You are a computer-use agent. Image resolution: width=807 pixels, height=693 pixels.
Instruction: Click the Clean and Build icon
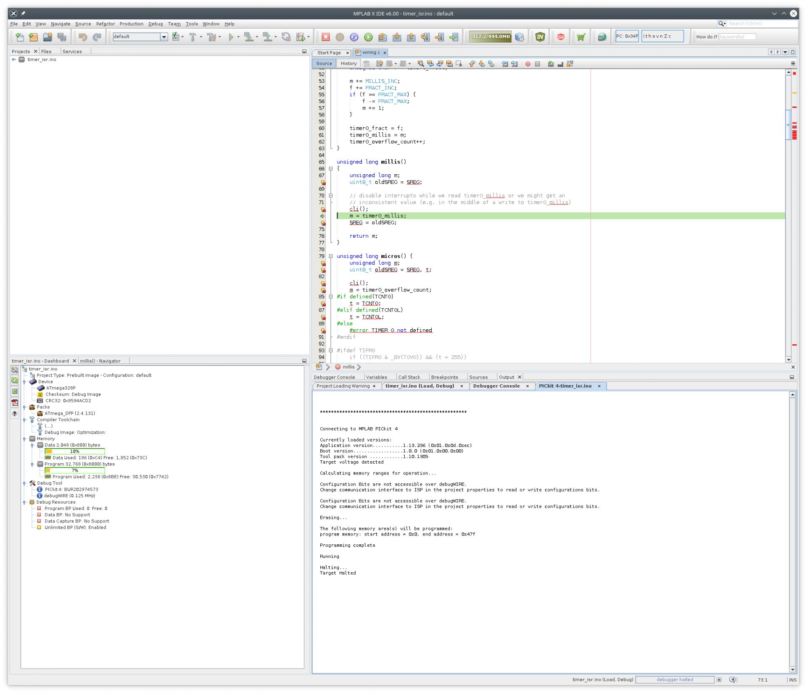pos(212,37)
